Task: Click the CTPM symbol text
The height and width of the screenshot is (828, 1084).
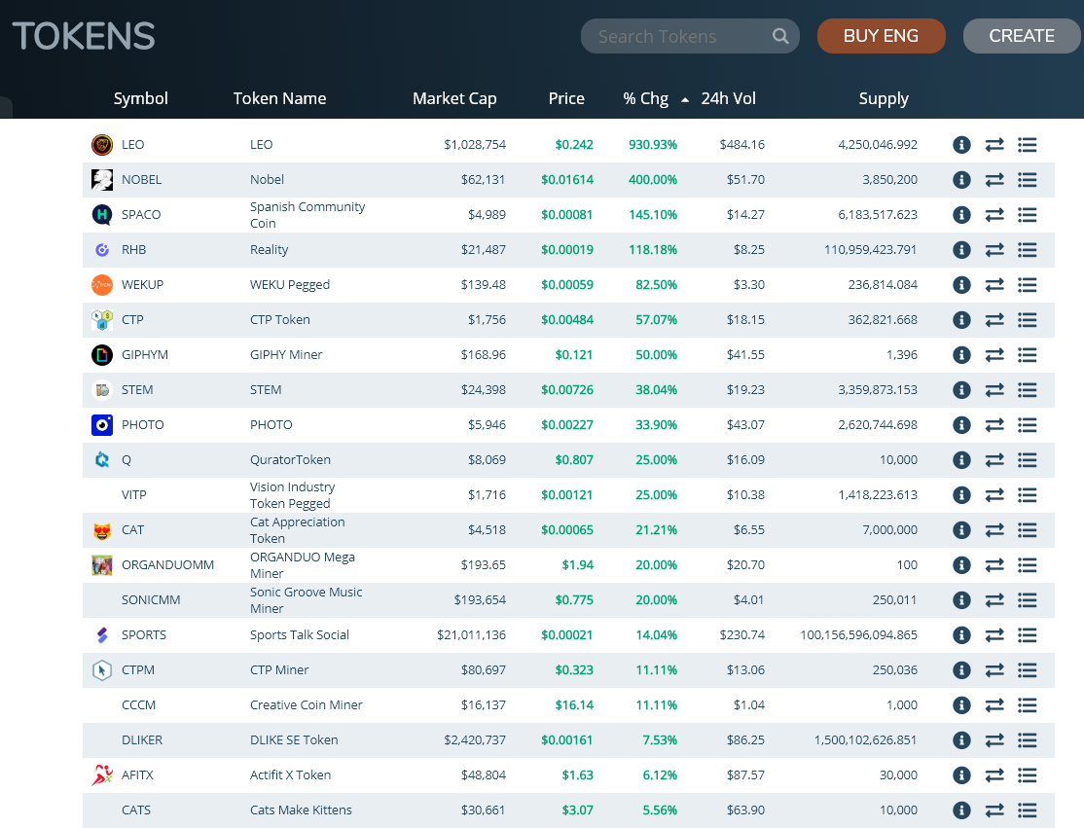Action: point(138,670)
